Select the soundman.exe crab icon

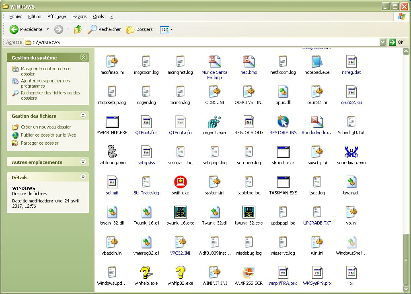(351, 152)
